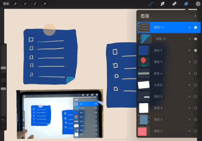Select the solid blue square 图层 9 thumbnail
202x141 pixels.
[144, 50]
